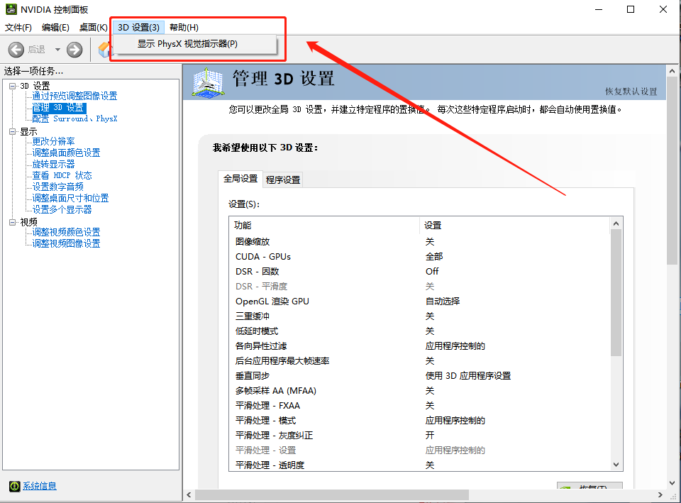681x503 pixels.
Task: Collapse the 显示 tree node
Action: pyautogui.click(x=13, y=132)
